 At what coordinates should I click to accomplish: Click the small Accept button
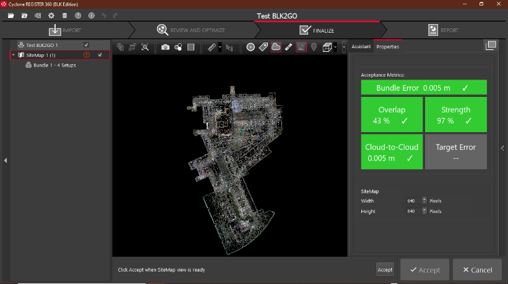point(385,269)
